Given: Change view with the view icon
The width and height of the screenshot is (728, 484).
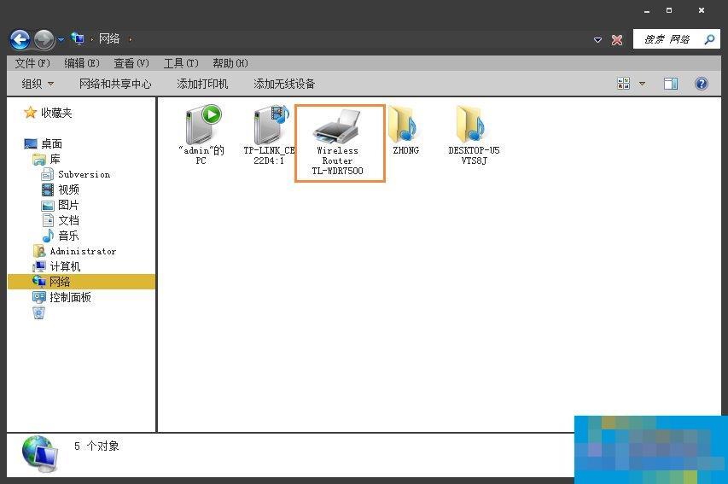Looking at the screenshot, I should pyautogui.click(x=623, y=84).
